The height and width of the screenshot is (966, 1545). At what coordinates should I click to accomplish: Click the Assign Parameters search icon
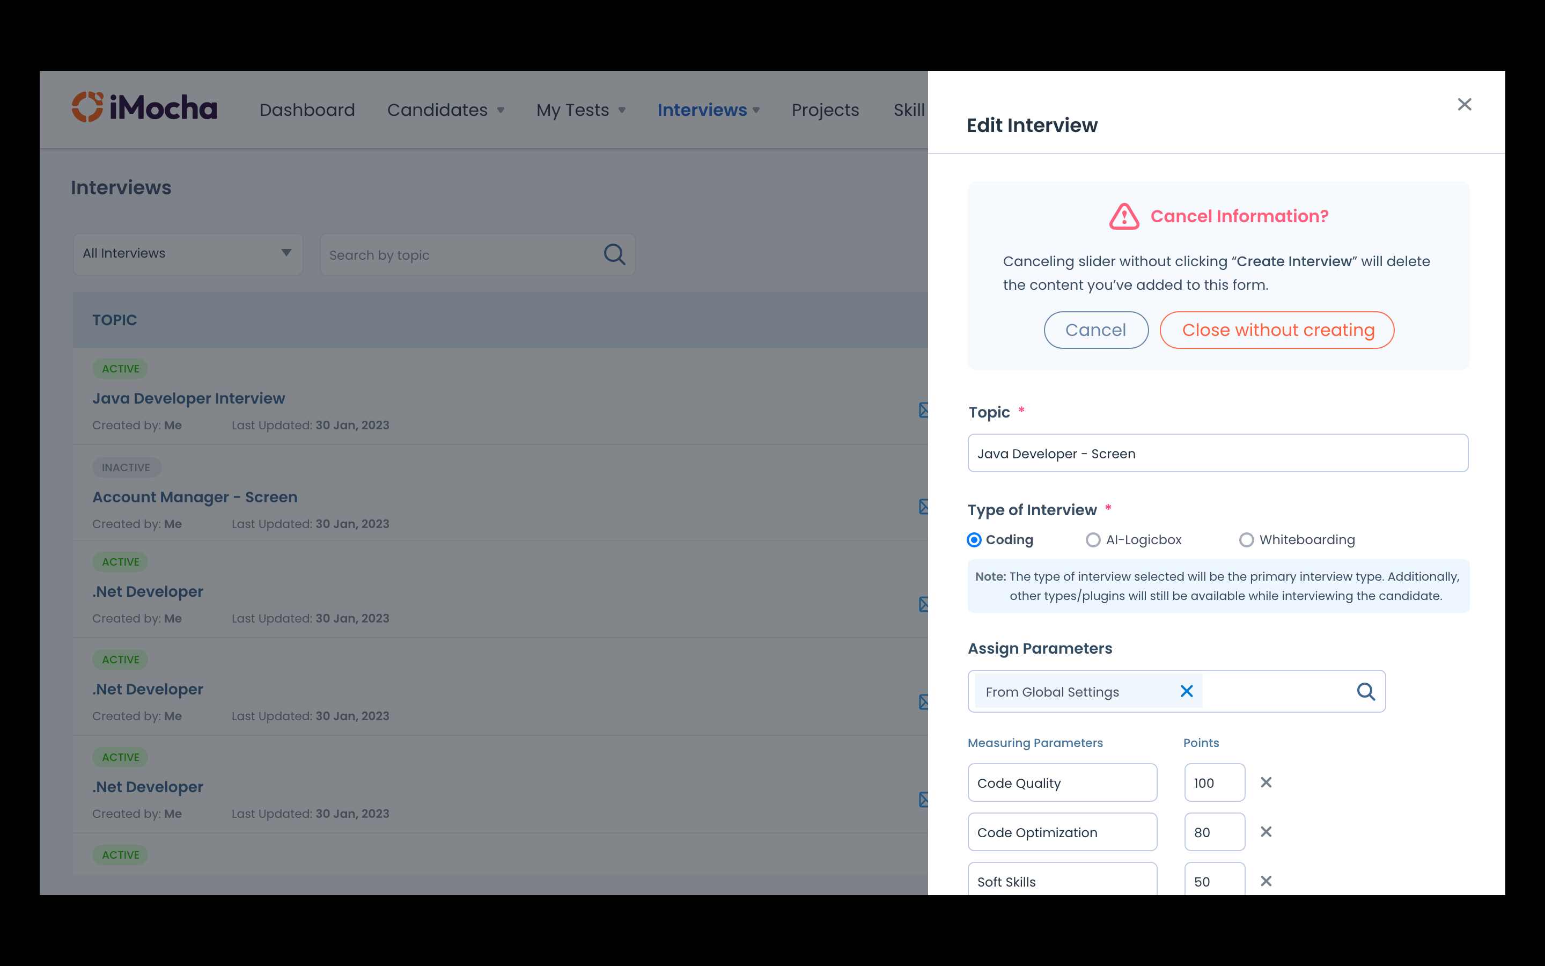point(1366,691)
